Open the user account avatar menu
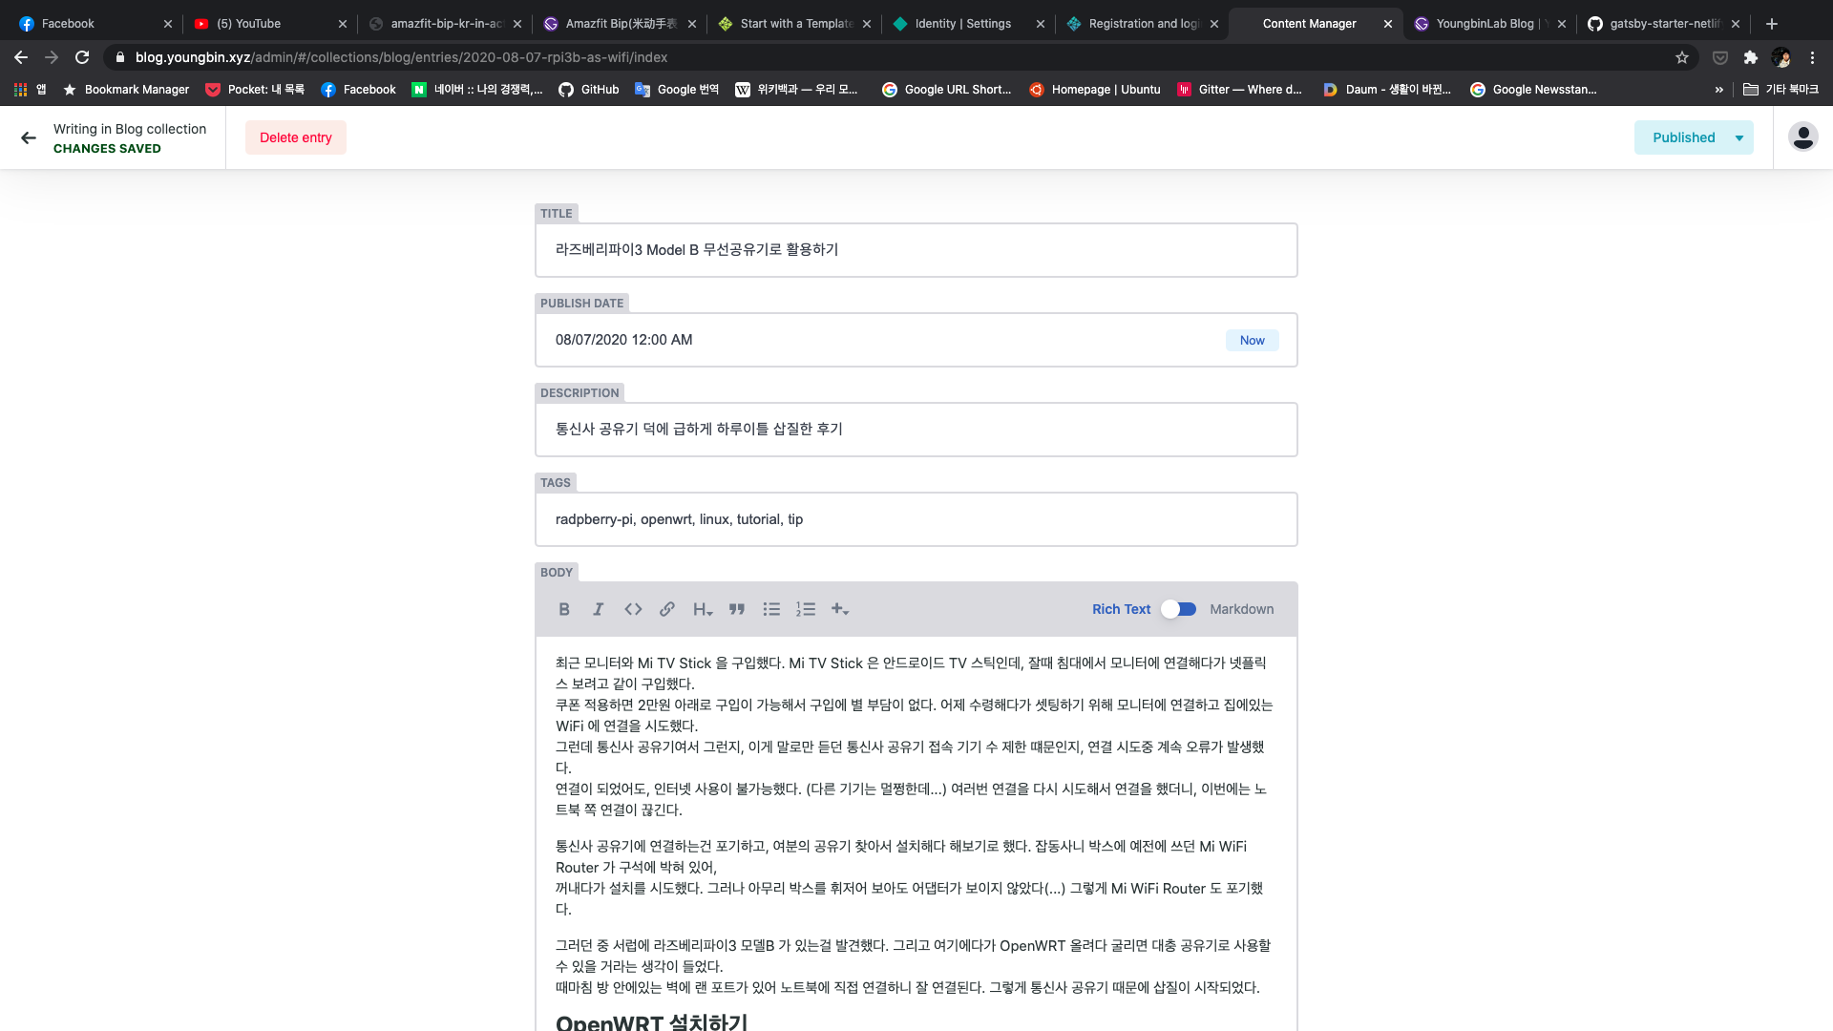Viewport: 1833px width, 1031px height. [x=1802, y=137]
